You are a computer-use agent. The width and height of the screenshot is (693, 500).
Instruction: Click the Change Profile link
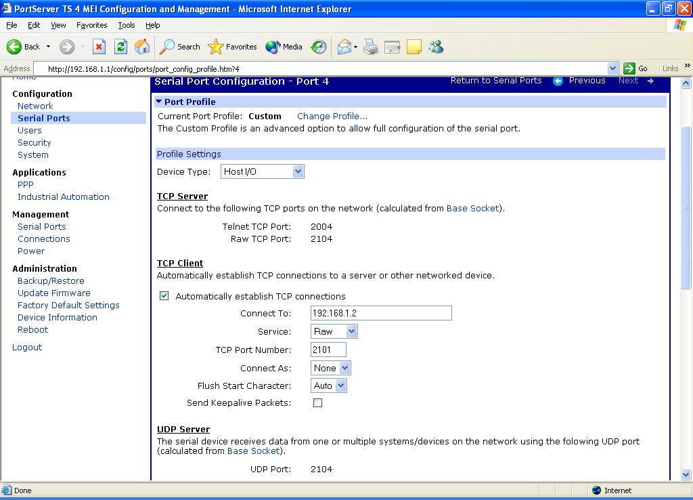[x=332, y=117]
